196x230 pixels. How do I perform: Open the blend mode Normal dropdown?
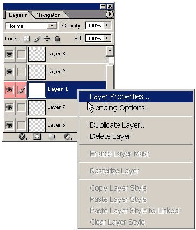coord(32,26)
